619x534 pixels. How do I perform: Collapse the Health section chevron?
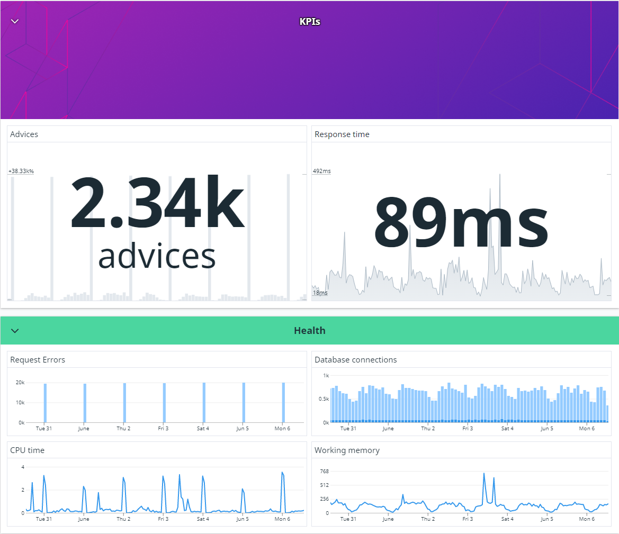15,331
